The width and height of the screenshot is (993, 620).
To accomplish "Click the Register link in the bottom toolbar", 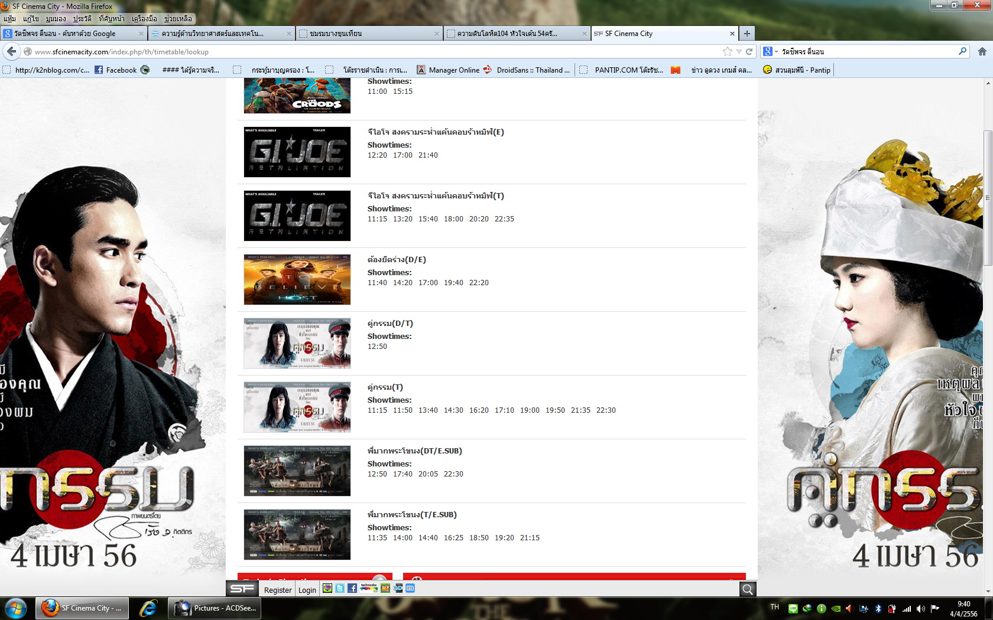I will [278, 590].
